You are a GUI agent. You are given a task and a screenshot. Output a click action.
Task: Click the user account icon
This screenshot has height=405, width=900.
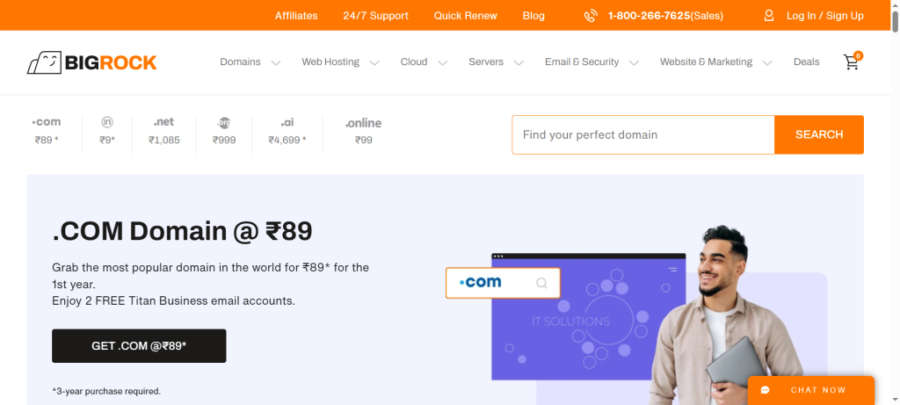point(769,16)
